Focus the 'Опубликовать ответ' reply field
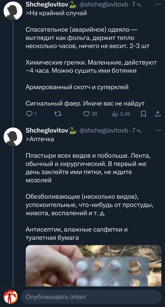This screenshot has height=307, width=165. [x=91, y=297]
